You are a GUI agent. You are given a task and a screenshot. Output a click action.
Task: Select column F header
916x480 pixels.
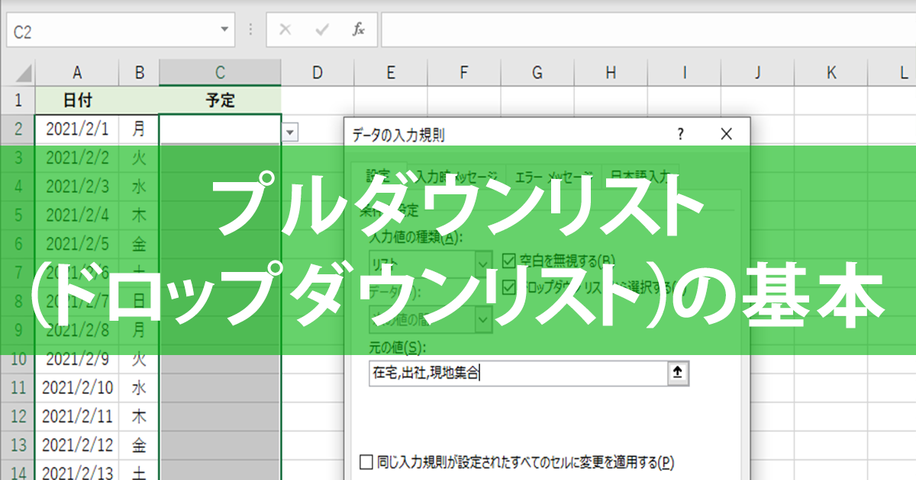coord(464,73)
